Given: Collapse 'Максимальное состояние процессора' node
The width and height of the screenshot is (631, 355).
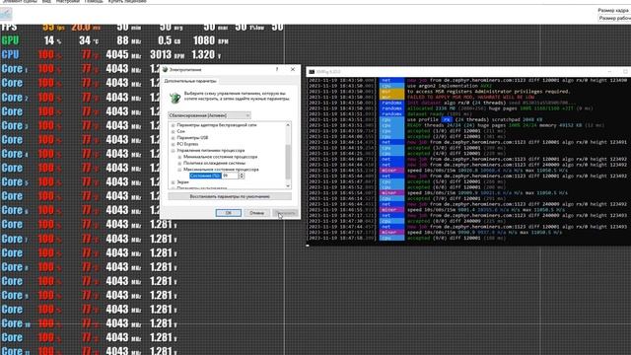Looking at the screenshot, I should pos(179,170).
